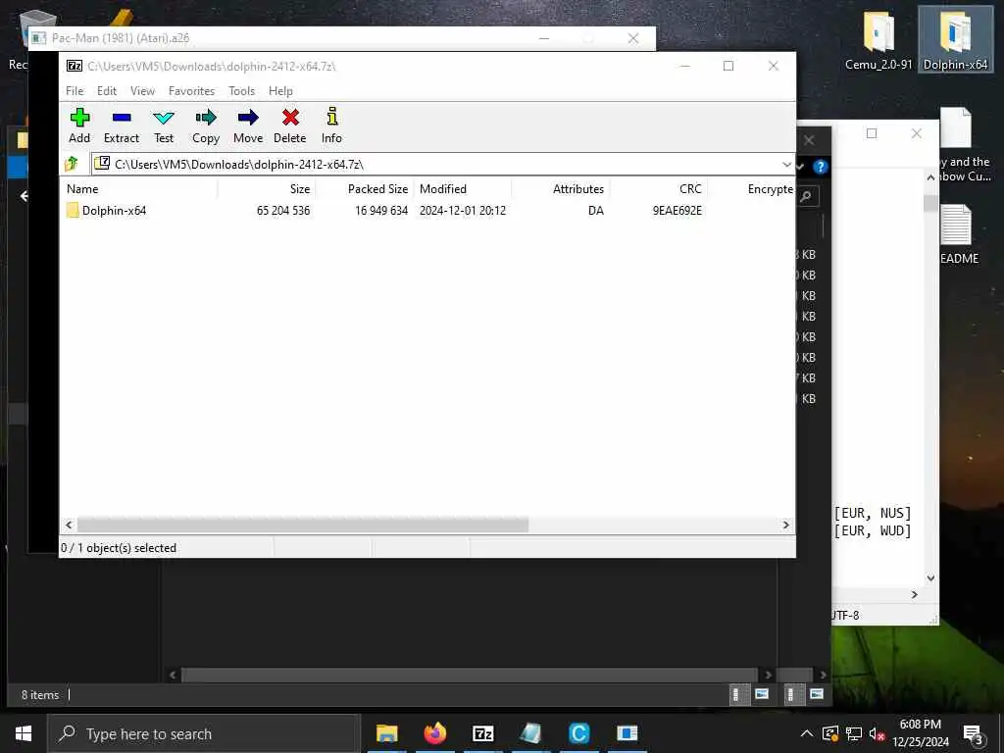Open the Favorites menu

click(191, 91)
